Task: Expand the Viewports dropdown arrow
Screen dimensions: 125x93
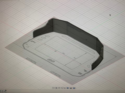Action: tap(75, 88)
